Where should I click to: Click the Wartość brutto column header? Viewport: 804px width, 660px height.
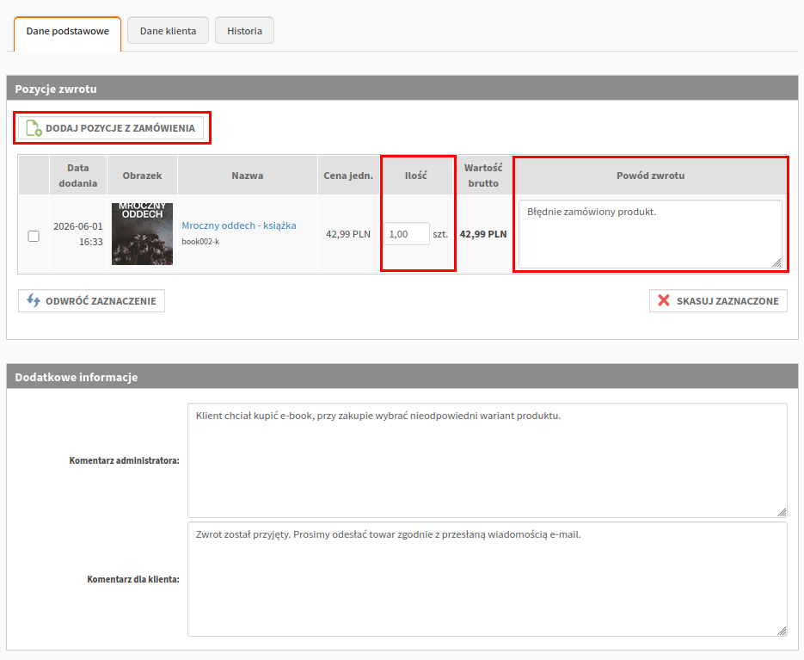(483, 176)
